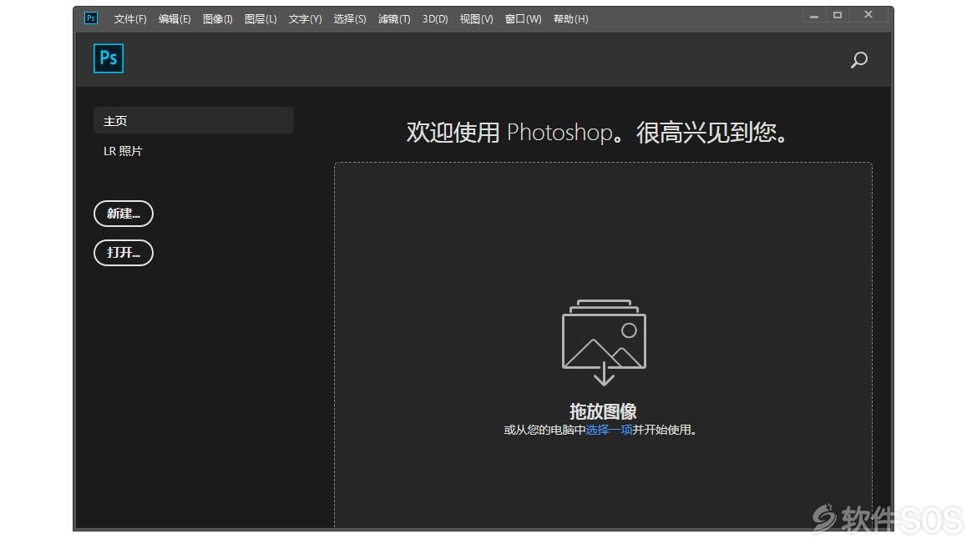
Task: Open the 帮助(H) menu
Action: [570, 19]
